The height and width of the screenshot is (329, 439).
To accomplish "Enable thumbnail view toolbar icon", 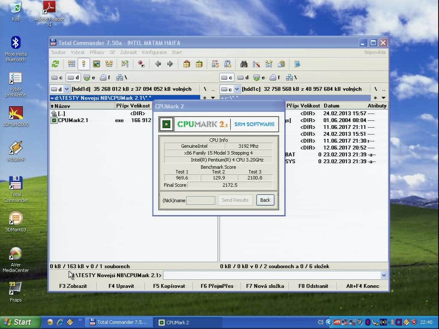I will [x=96, y=64].
